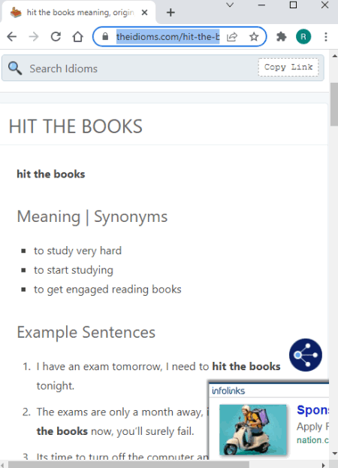Close the hit the books tab
The width and height of the screenshot is (338, 468).
[x=144, y=13]
